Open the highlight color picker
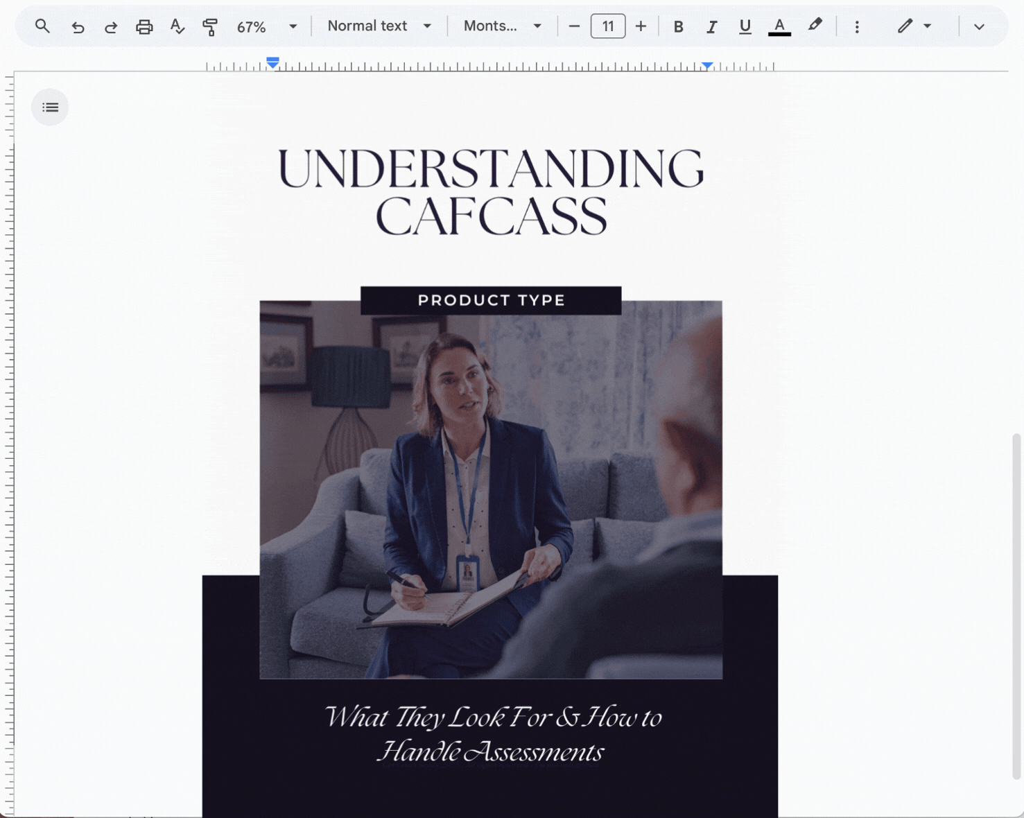The height and width of the screenshot is (818, 1024). tap(815, 26)
